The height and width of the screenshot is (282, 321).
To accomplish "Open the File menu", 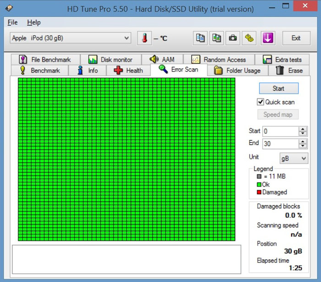I will coord(12,23).
